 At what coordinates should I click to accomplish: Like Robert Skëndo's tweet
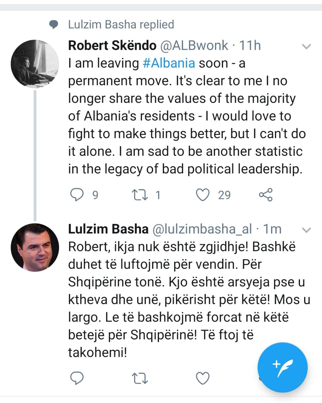pyautogui.click(x=203, y=195)
